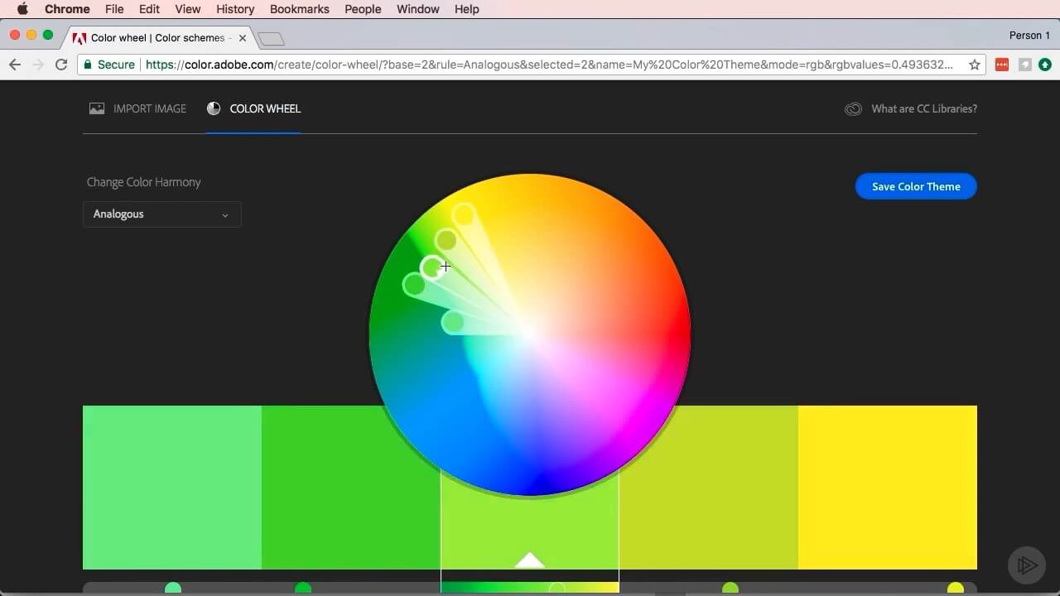Click the gray extension icon in toolbar
Viewport: 1060px width, 596px height.
click(1025, 65)
